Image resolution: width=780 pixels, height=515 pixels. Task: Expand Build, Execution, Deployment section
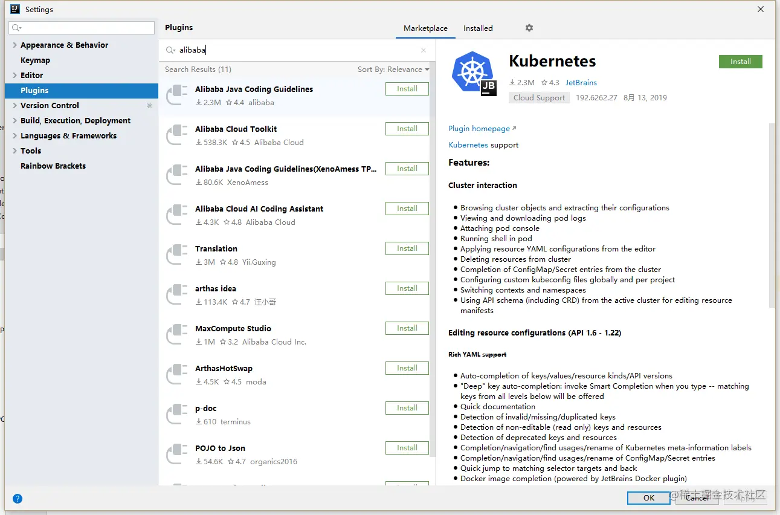tap(15, 120)
